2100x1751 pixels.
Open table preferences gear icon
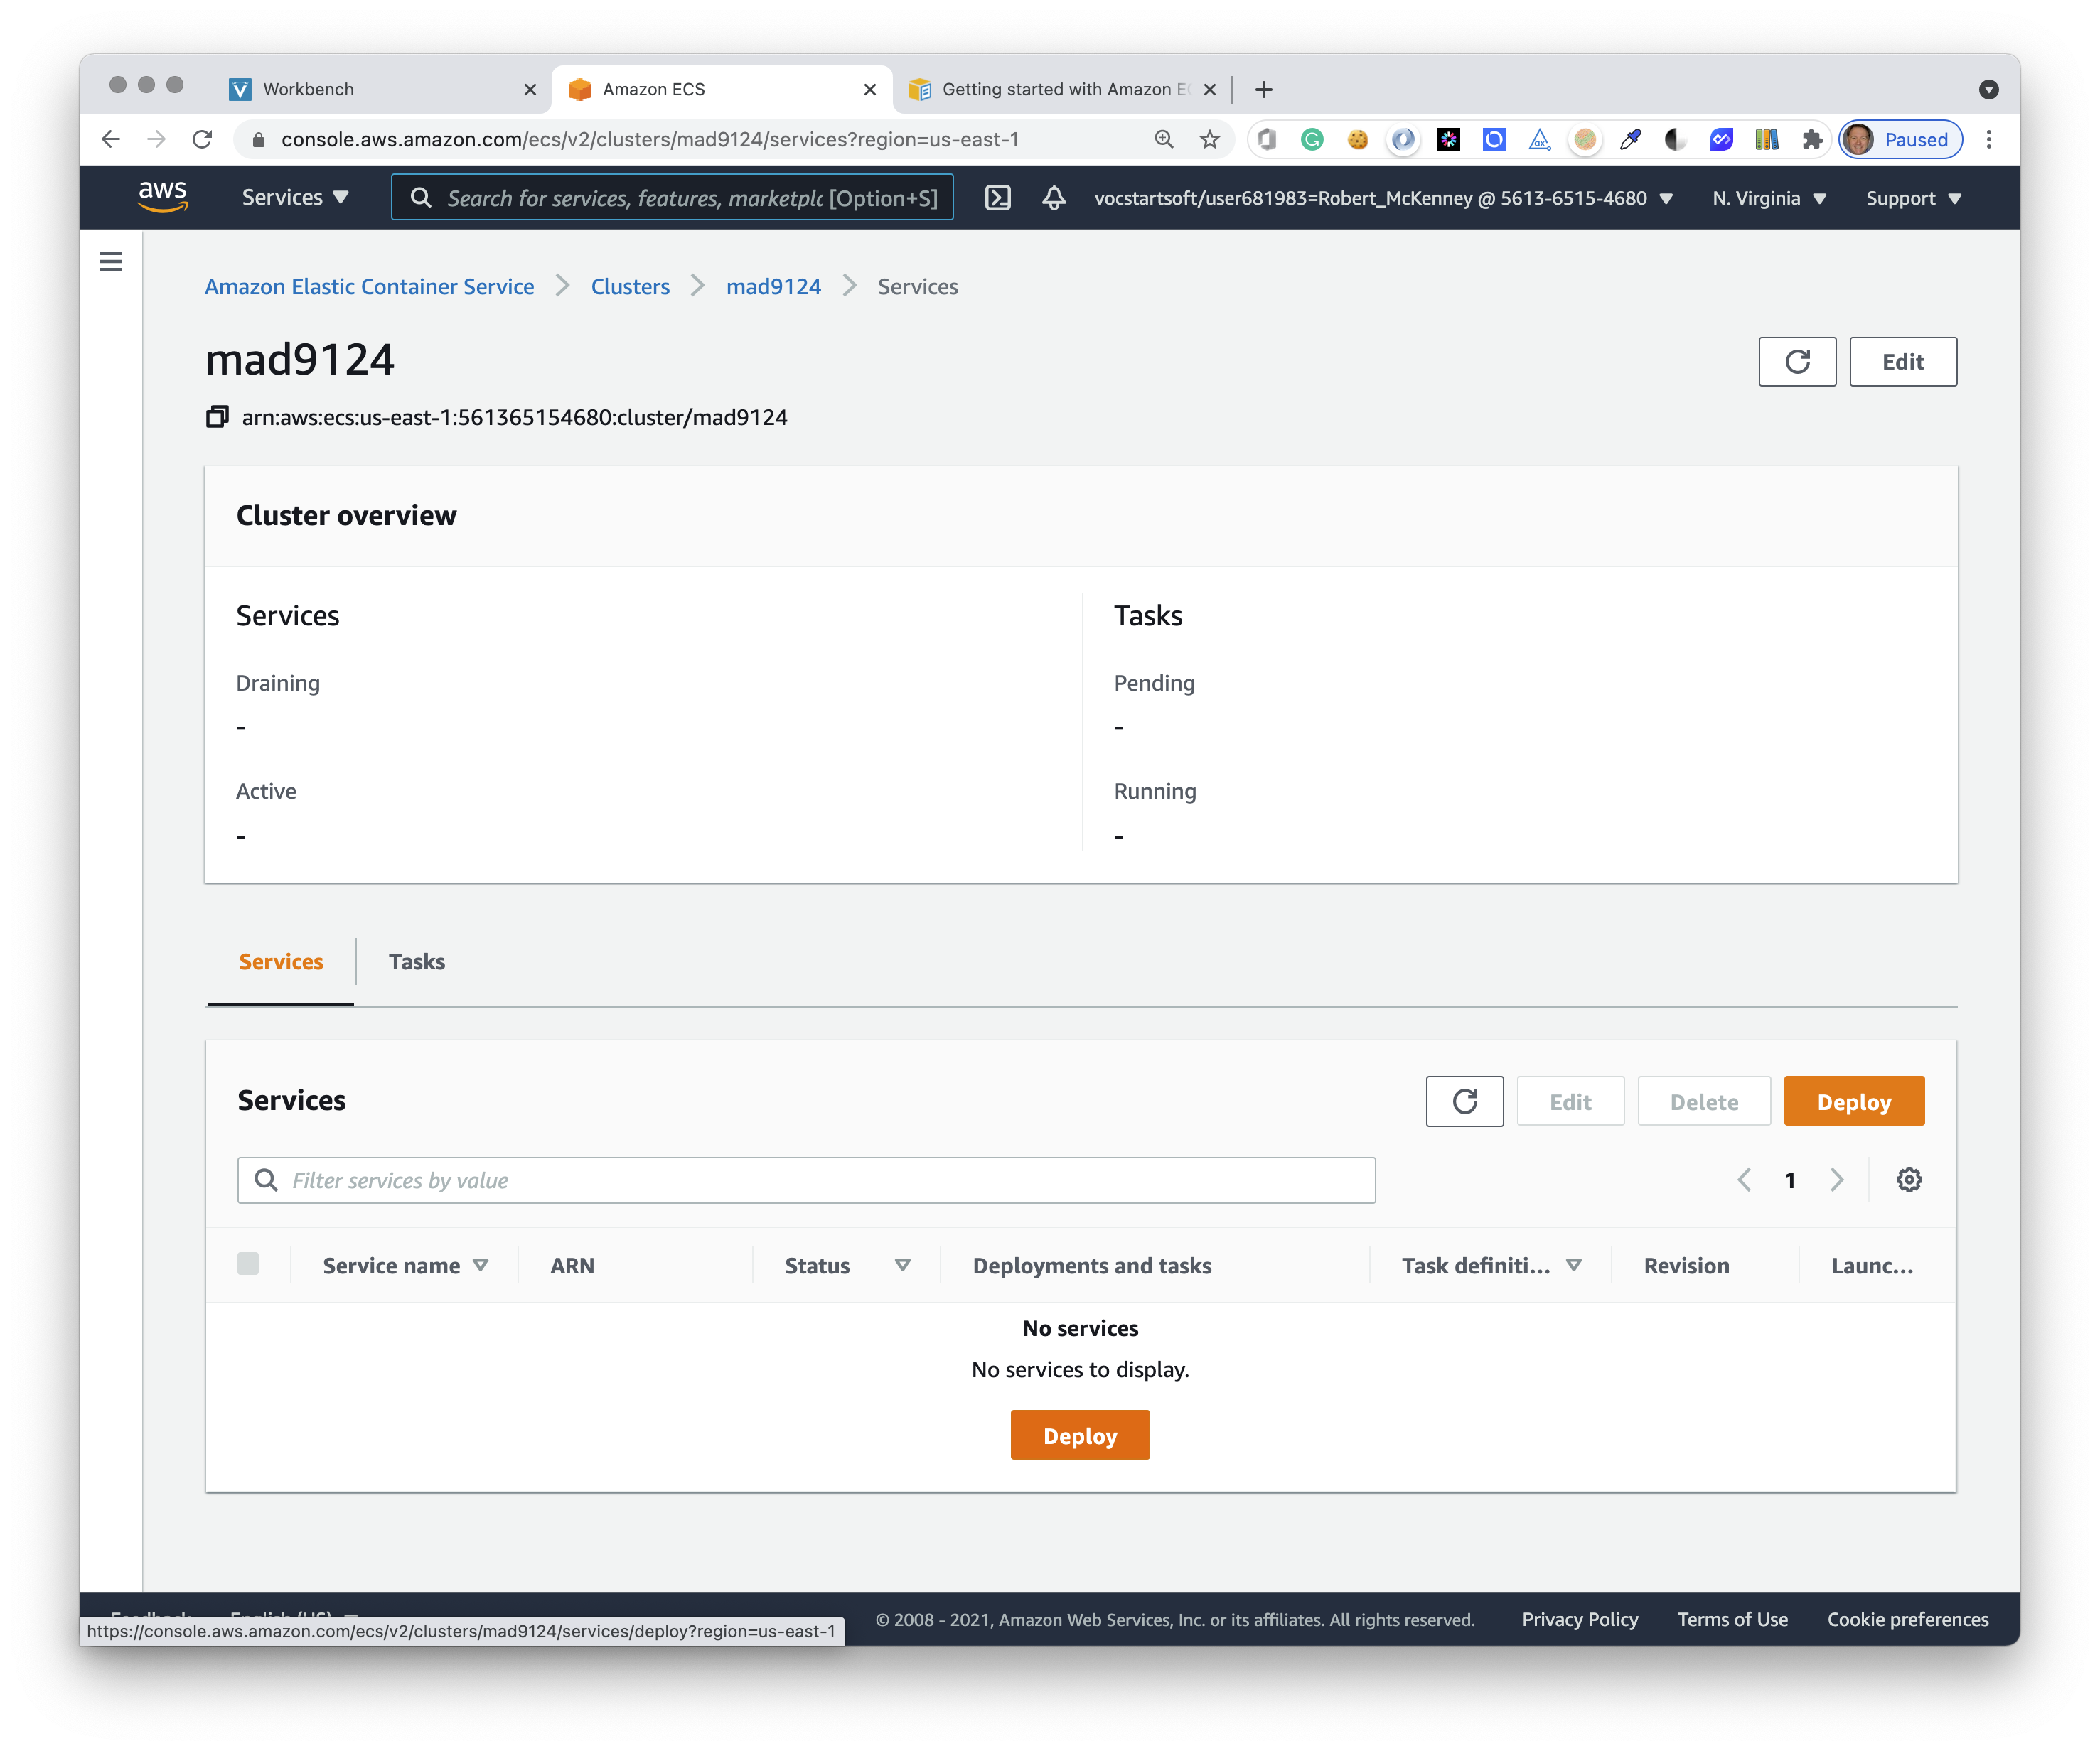(1908, 1180)
